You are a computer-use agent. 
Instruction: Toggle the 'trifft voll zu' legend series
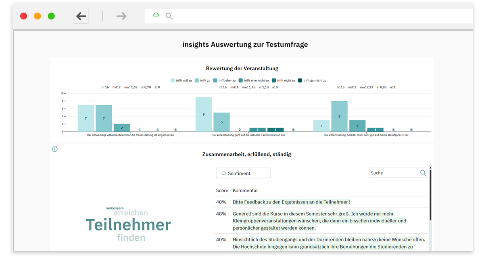coord(181,81)
